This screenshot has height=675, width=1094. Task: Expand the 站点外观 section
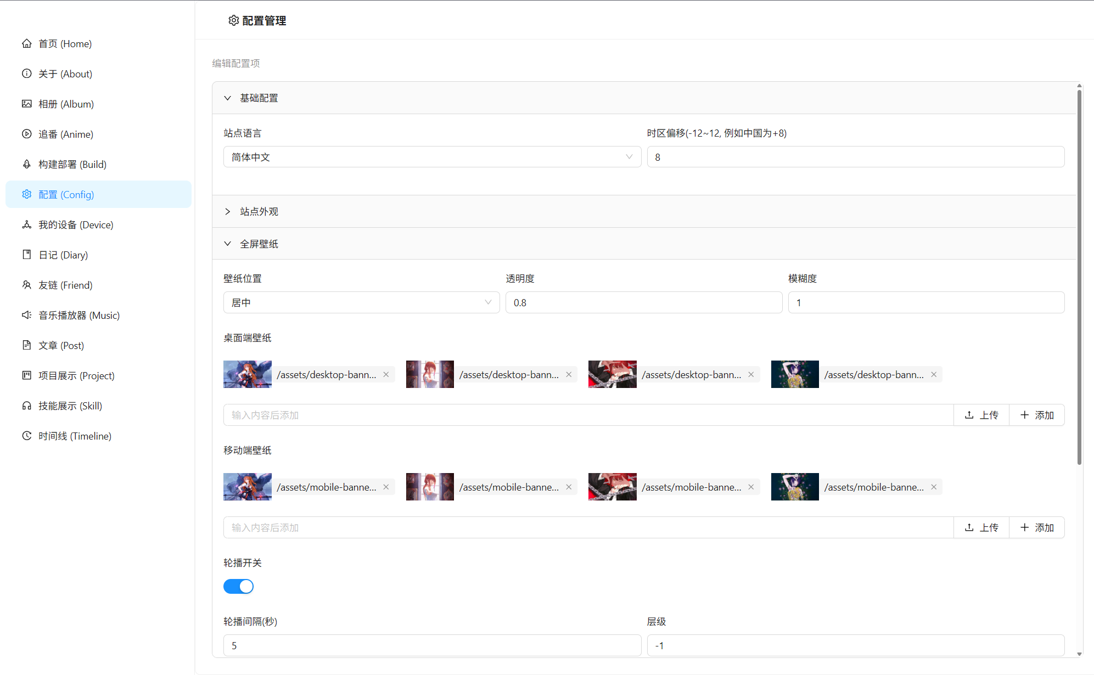(644, 211)
